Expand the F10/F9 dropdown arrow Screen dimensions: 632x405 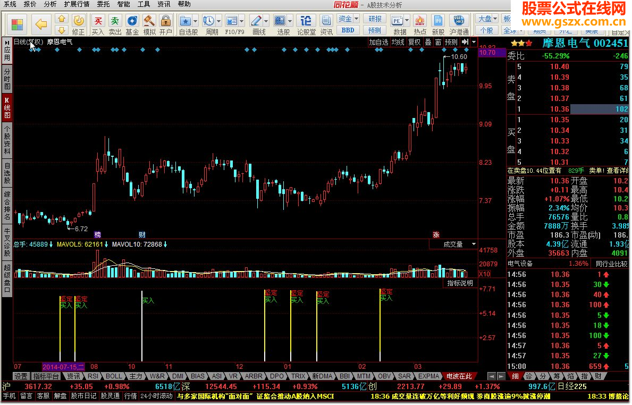(242, 21)
